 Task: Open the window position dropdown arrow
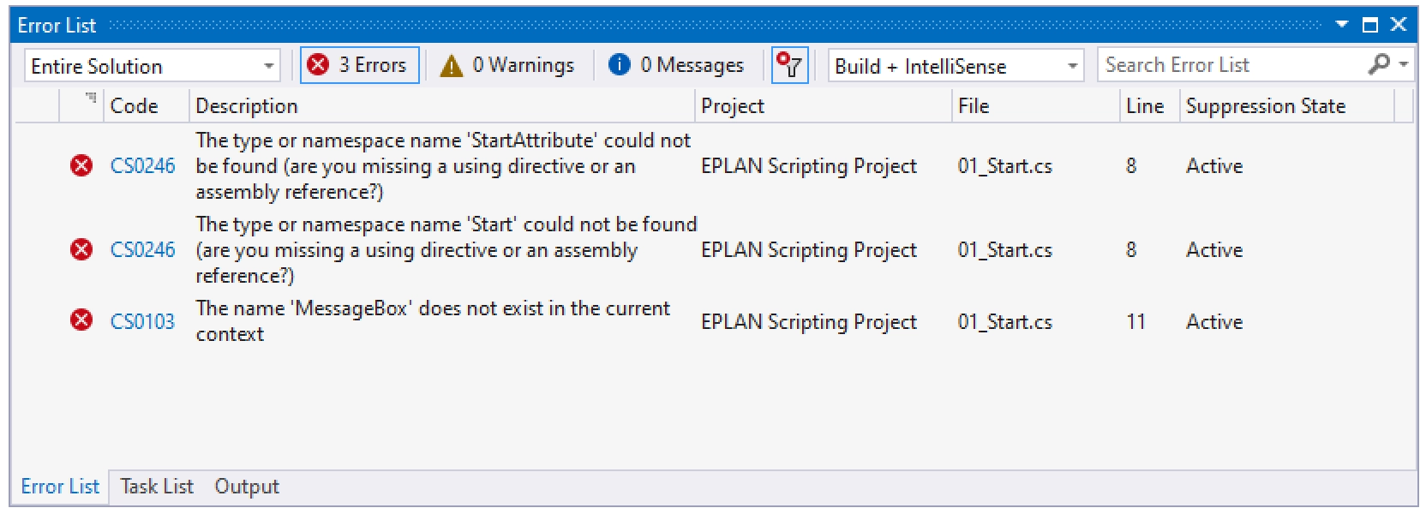click(1342, 25)
